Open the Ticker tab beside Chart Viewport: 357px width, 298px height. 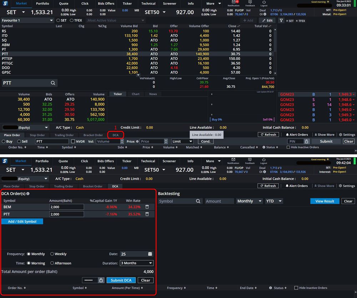[x=118, y=94]
